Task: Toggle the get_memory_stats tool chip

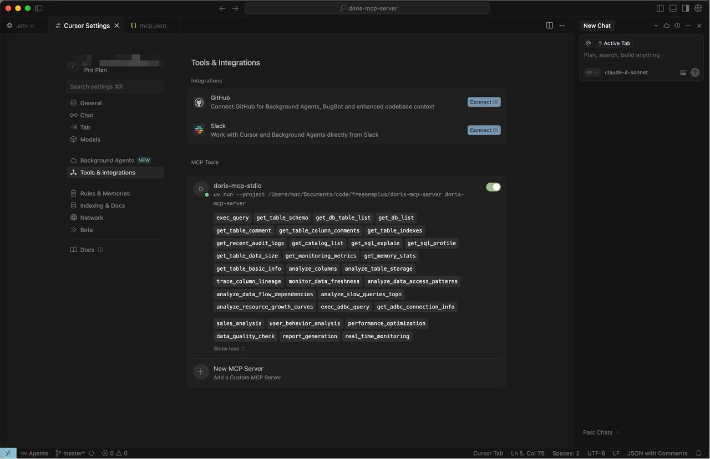Action: (389, 256)
